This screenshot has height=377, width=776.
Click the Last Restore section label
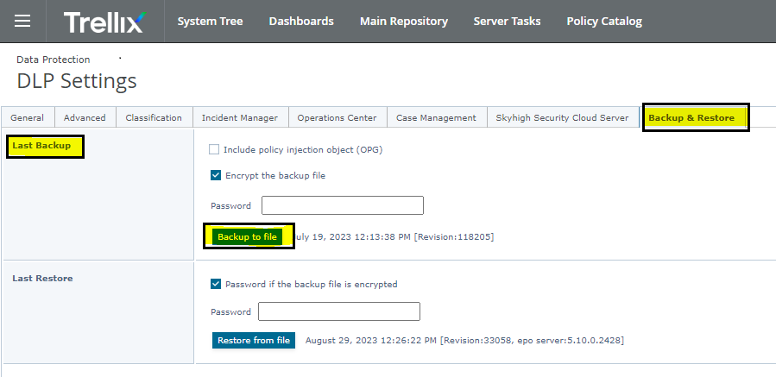(42, 278)
